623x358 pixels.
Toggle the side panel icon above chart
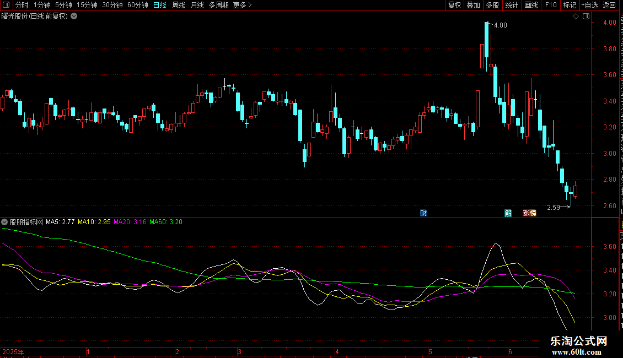(x=586, y=17)
